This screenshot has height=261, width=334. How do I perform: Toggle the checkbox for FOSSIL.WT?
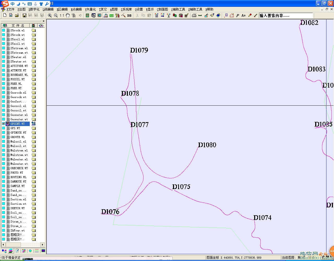[3, 79]
